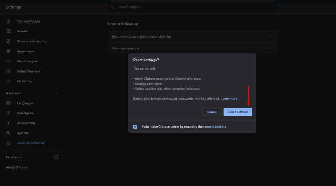Click the Restore settings to their original defaults row
The image size is (336, 186).
(192, 36)
